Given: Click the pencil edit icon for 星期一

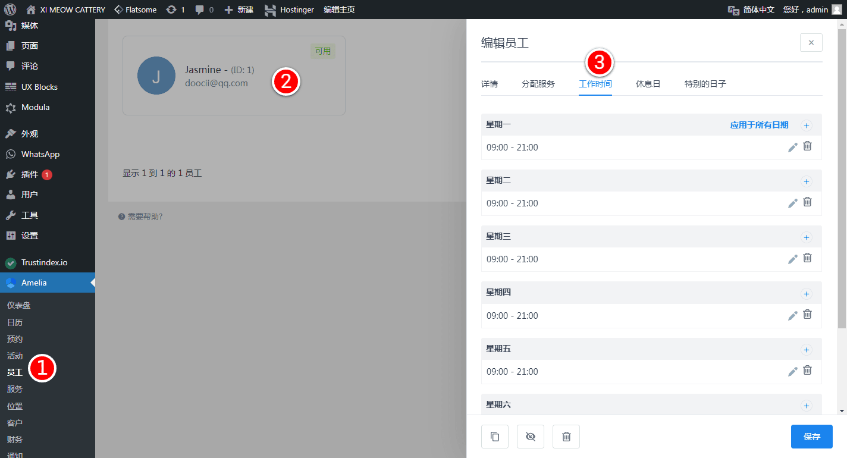Looking at the screenshot, I should (x=792, y=148).
